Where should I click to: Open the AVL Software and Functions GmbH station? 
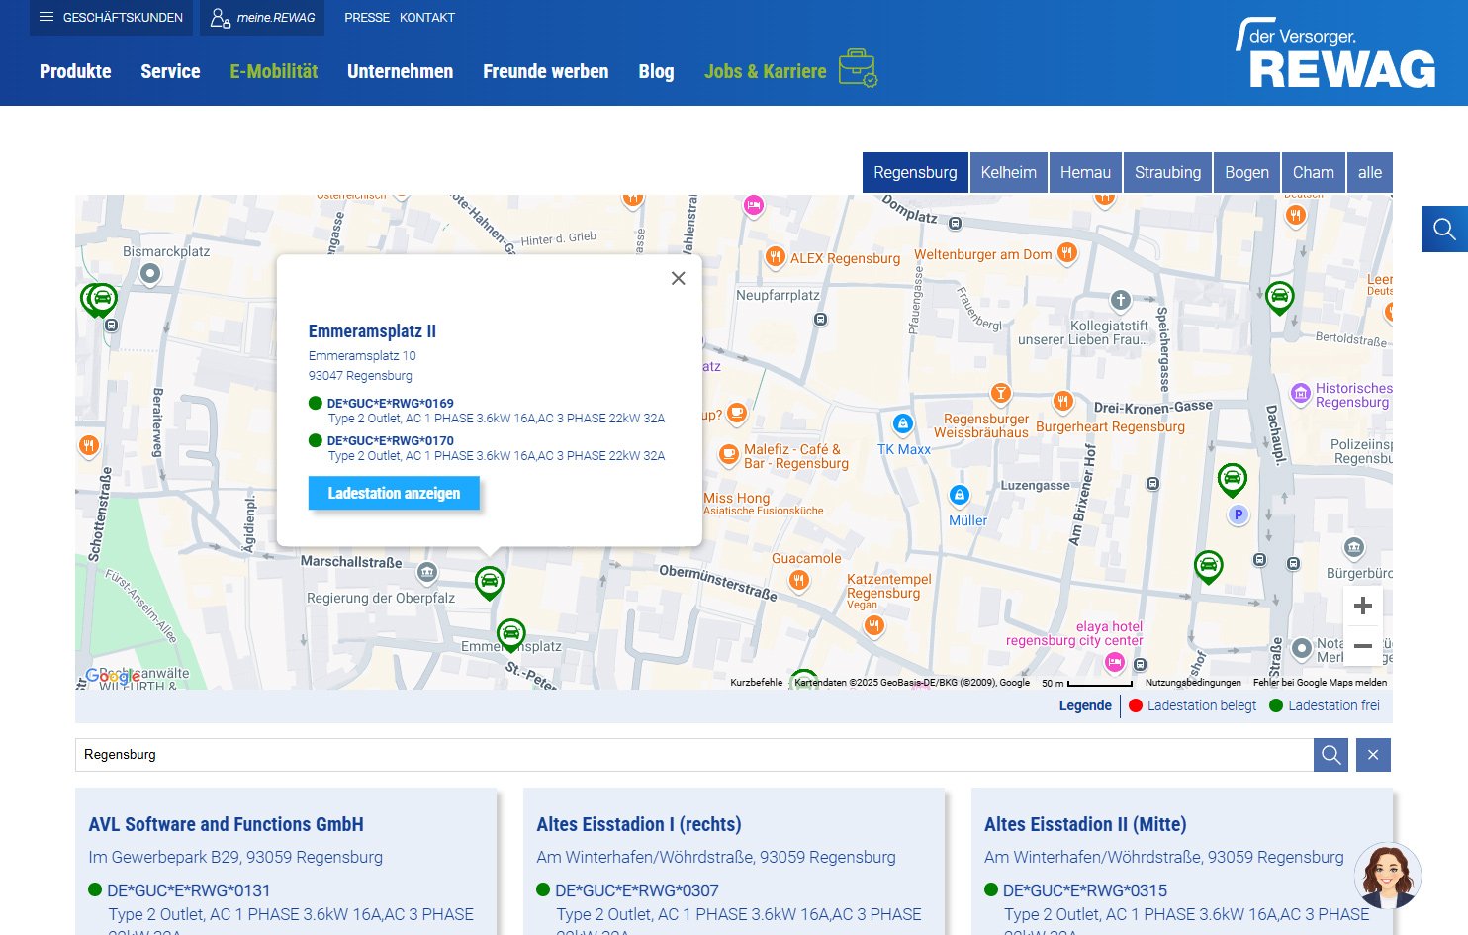226,824
